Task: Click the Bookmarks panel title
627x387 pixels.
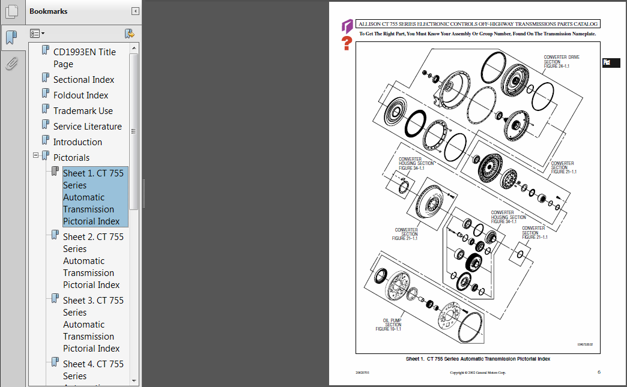Action: tap(49, 11)
